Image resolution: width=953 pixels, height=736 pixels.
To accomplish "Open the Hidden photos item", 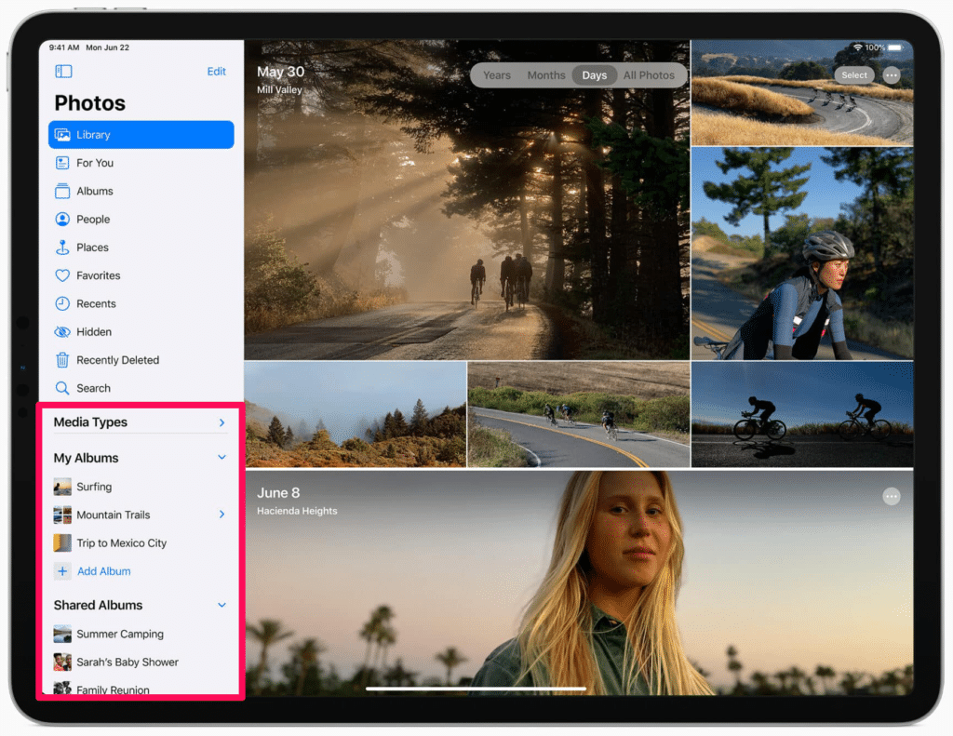I will coord(93,332).
